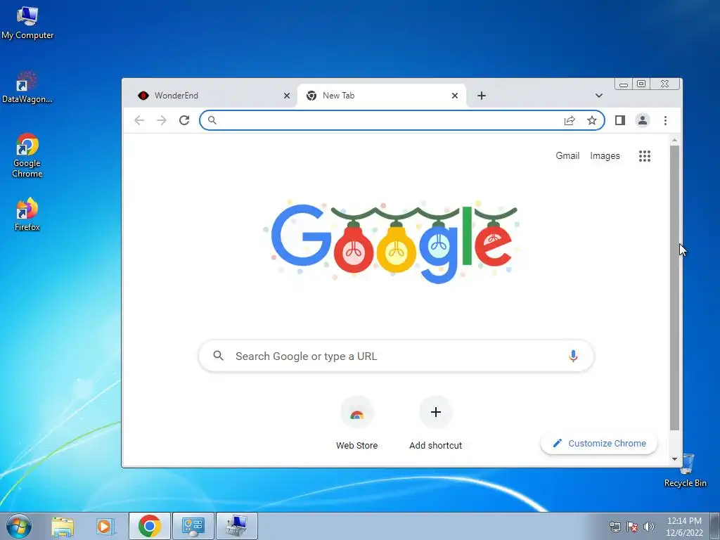The image size is (720, 540).
Task: Bookmark this tab with the star icon
Action: [x=592, y=120]
